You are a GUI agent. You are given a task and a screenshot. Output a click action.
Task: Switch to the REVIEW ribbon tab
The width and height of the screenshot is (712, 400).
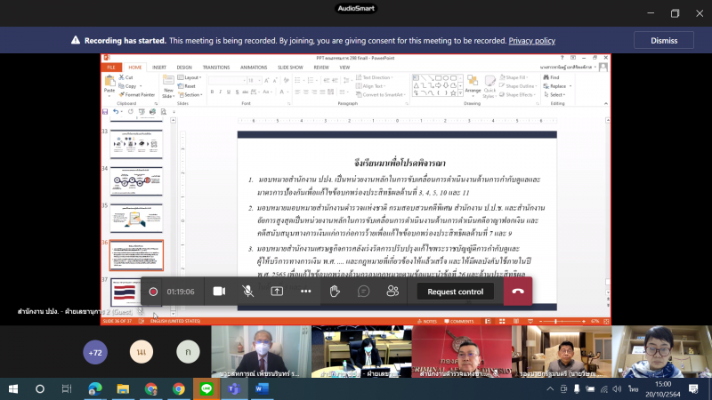click(321, 68)
